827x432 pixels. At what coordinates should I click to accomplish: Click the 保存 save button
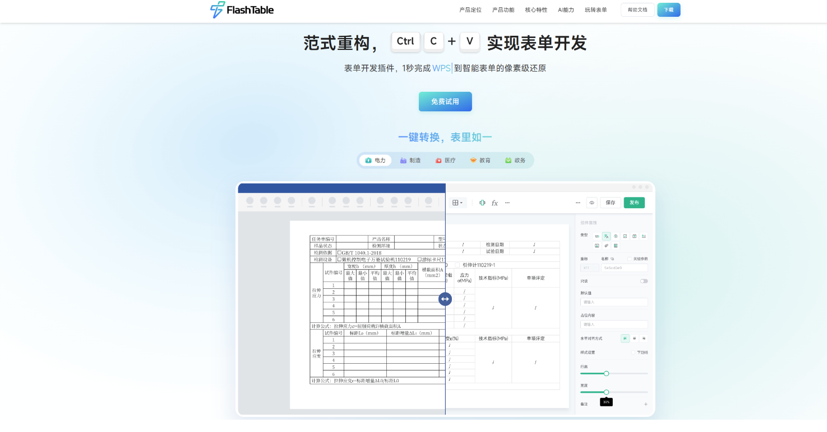click(x=611, y=203)
